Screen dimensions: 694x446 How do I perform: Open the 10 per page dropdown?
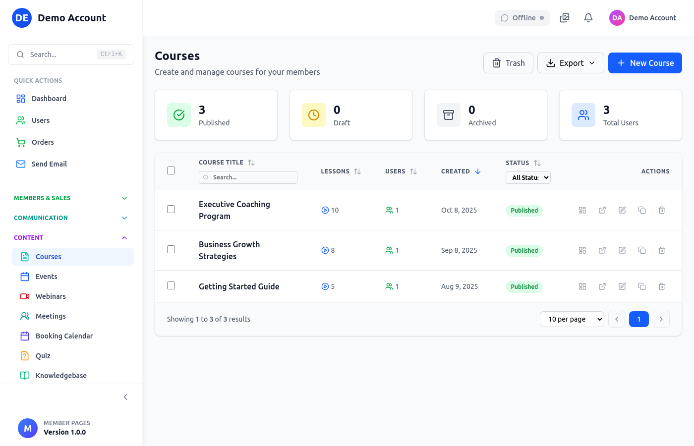[572, 319]
